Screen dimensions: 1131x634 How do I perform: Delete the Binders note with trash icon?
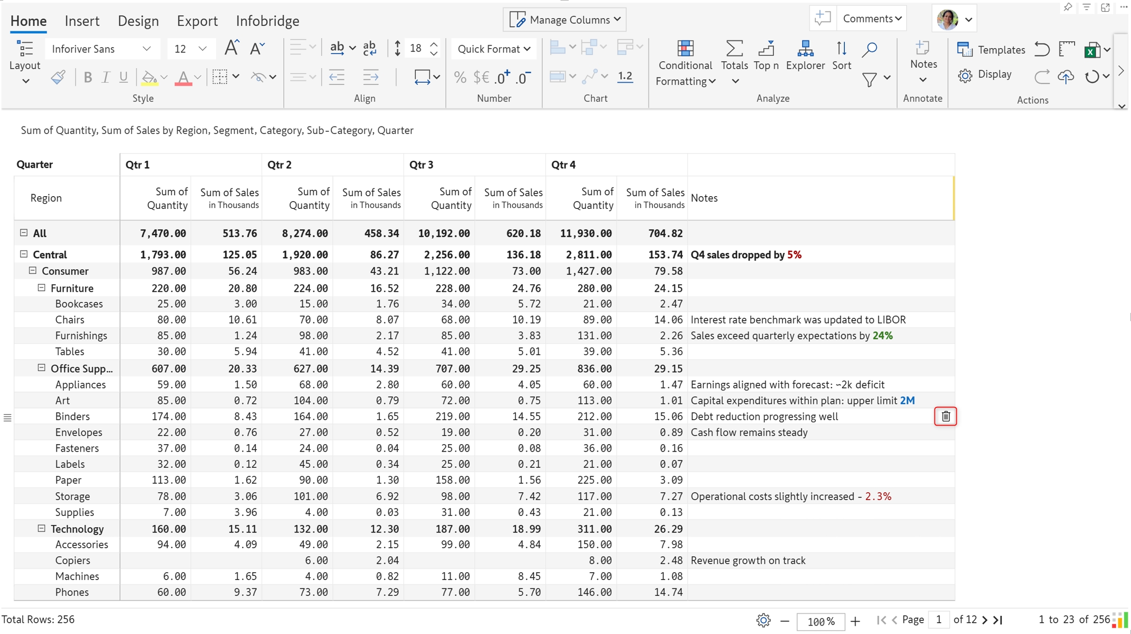tap(945, 416)
